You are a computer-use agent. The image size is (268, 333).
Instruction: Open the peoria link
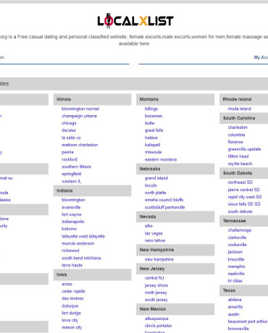point(67,152)
